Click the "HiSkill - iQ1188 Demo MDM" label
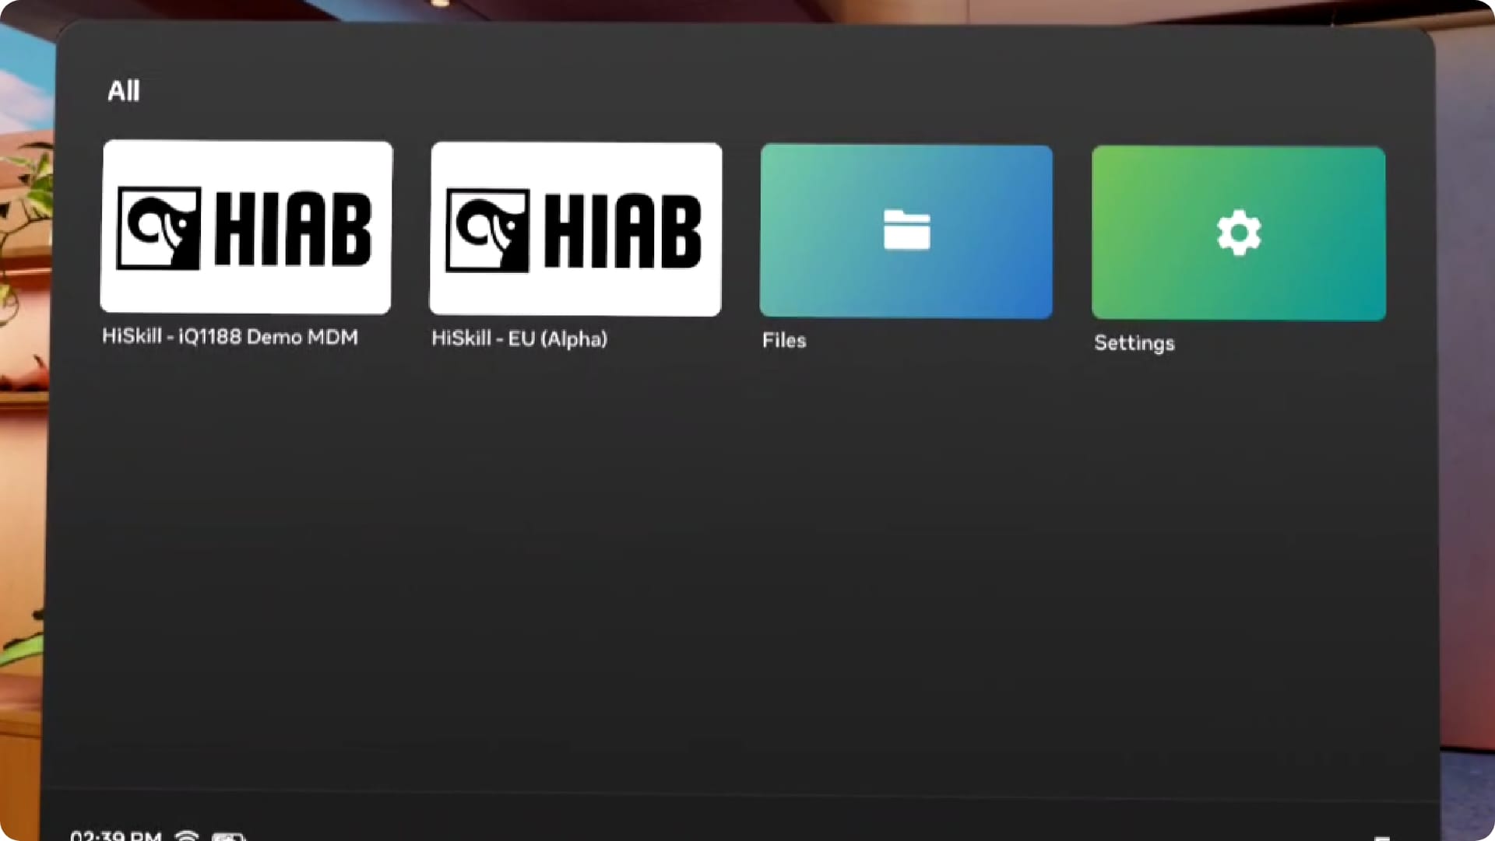The width and height of the screenshot is (1495, 841). click(230, 337)
